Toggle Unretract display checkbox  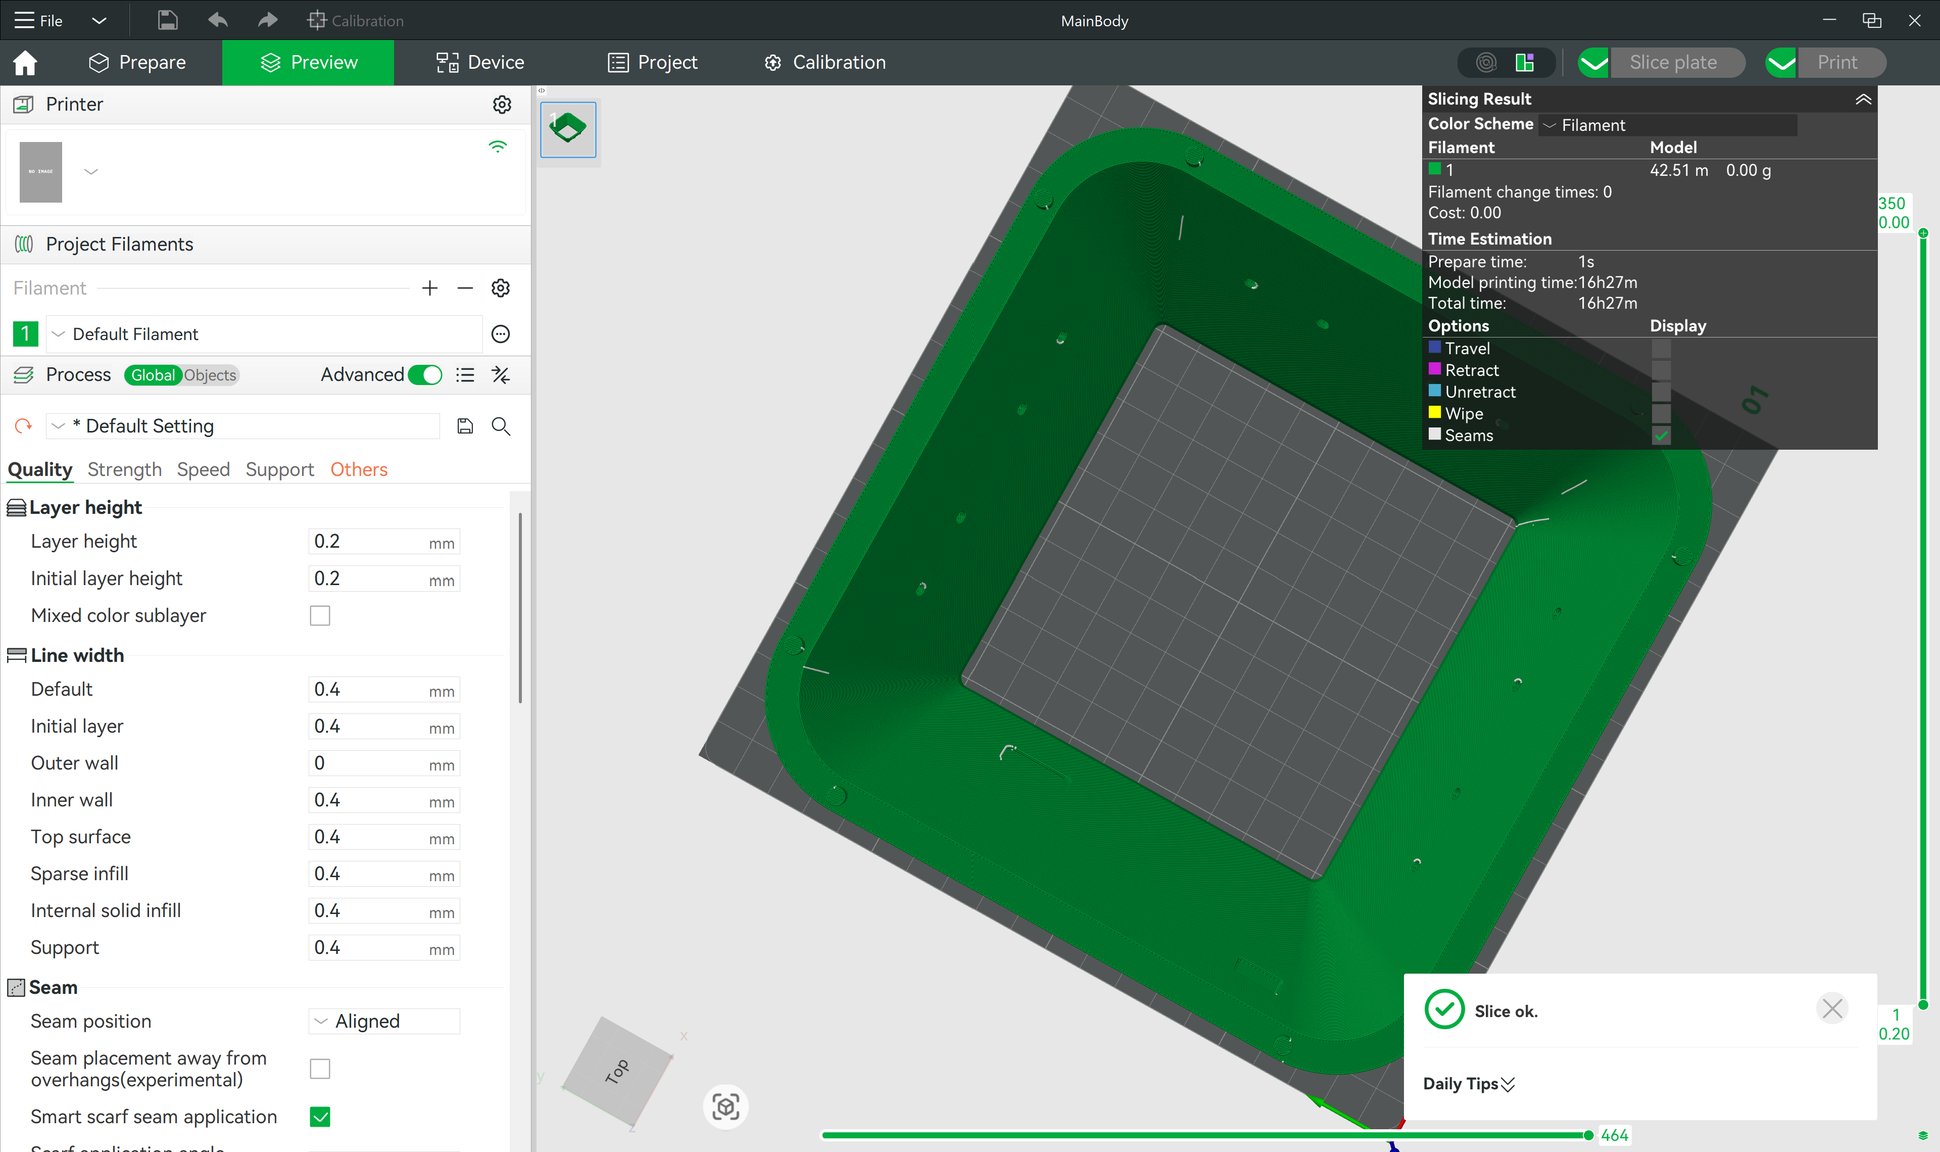pos(1662,391)
